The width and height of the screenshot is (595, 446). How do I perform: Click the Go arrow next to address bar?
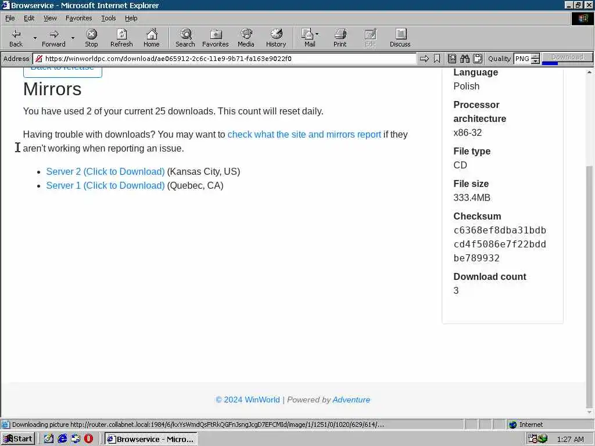point(424,59)
